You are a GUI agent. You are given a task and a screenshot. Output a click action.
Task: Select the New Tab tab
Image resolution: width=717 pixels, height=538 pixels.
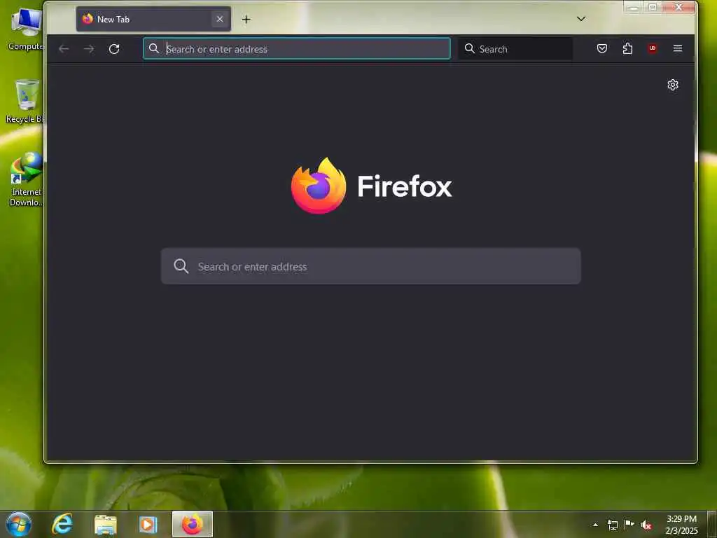pos(153,19)
